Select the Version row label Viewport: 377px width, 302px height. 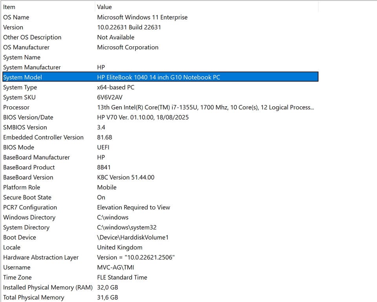(13, 27)
